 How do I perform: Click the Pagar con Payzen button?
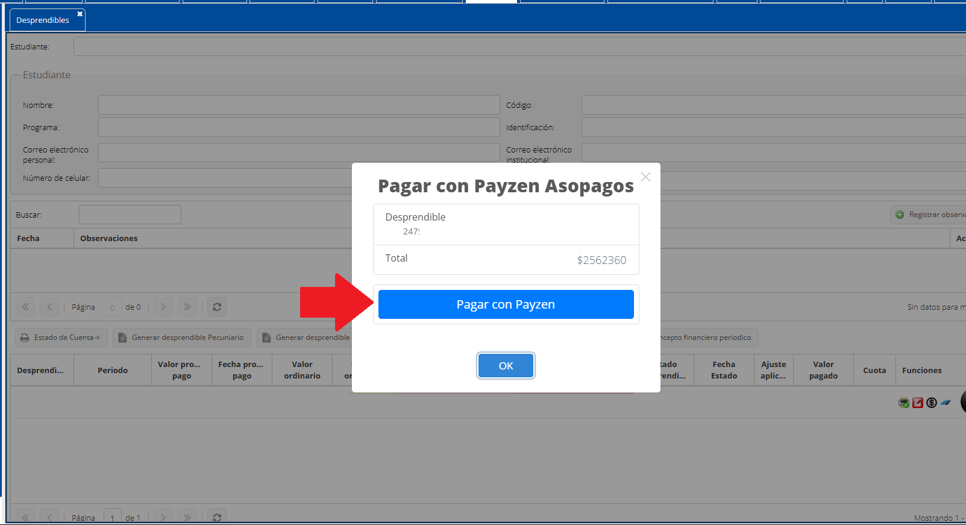tap(506, 304)
